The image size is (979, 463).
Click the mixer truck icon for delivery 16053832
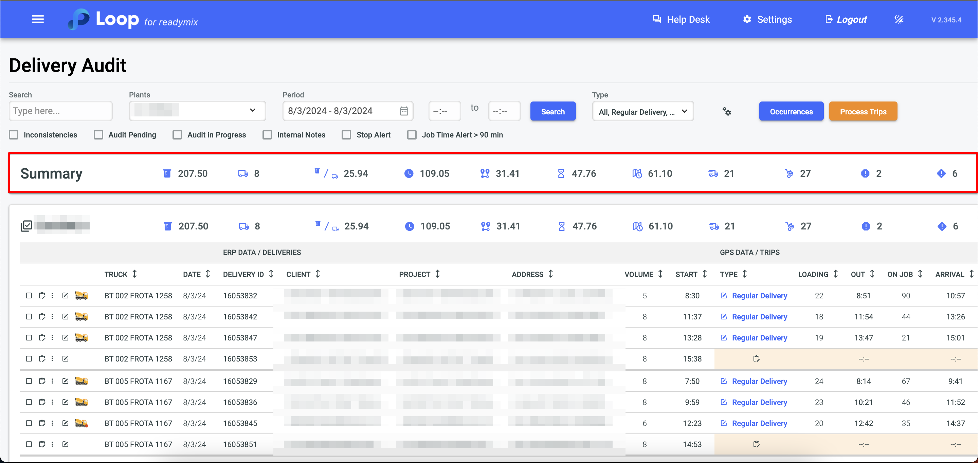[x=81, y=296]
